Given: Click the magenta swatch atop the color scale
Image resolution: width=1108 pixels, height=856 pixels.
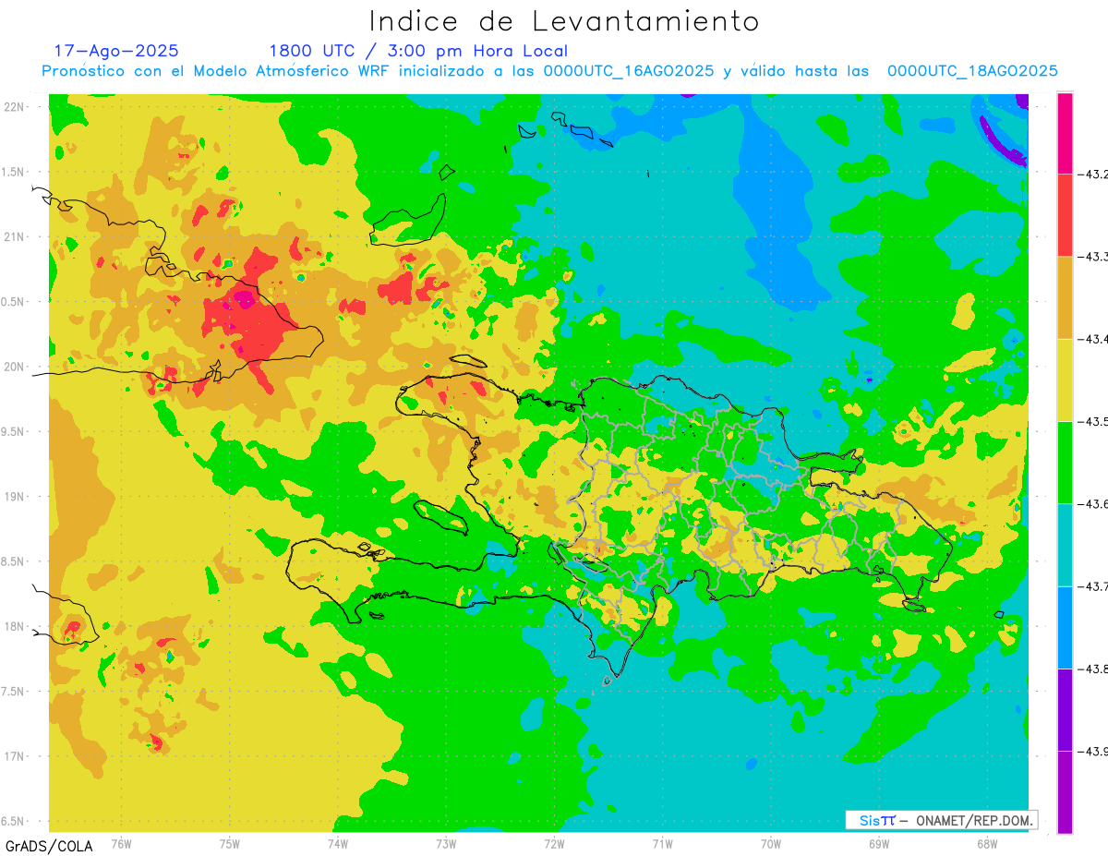Looking at the screenshot, I should 1065,132.
